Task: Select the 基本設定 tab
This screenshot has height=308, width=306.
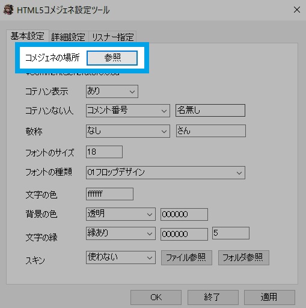Action: 28,36
